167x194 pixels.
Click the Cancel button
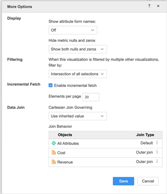point(148,181)
